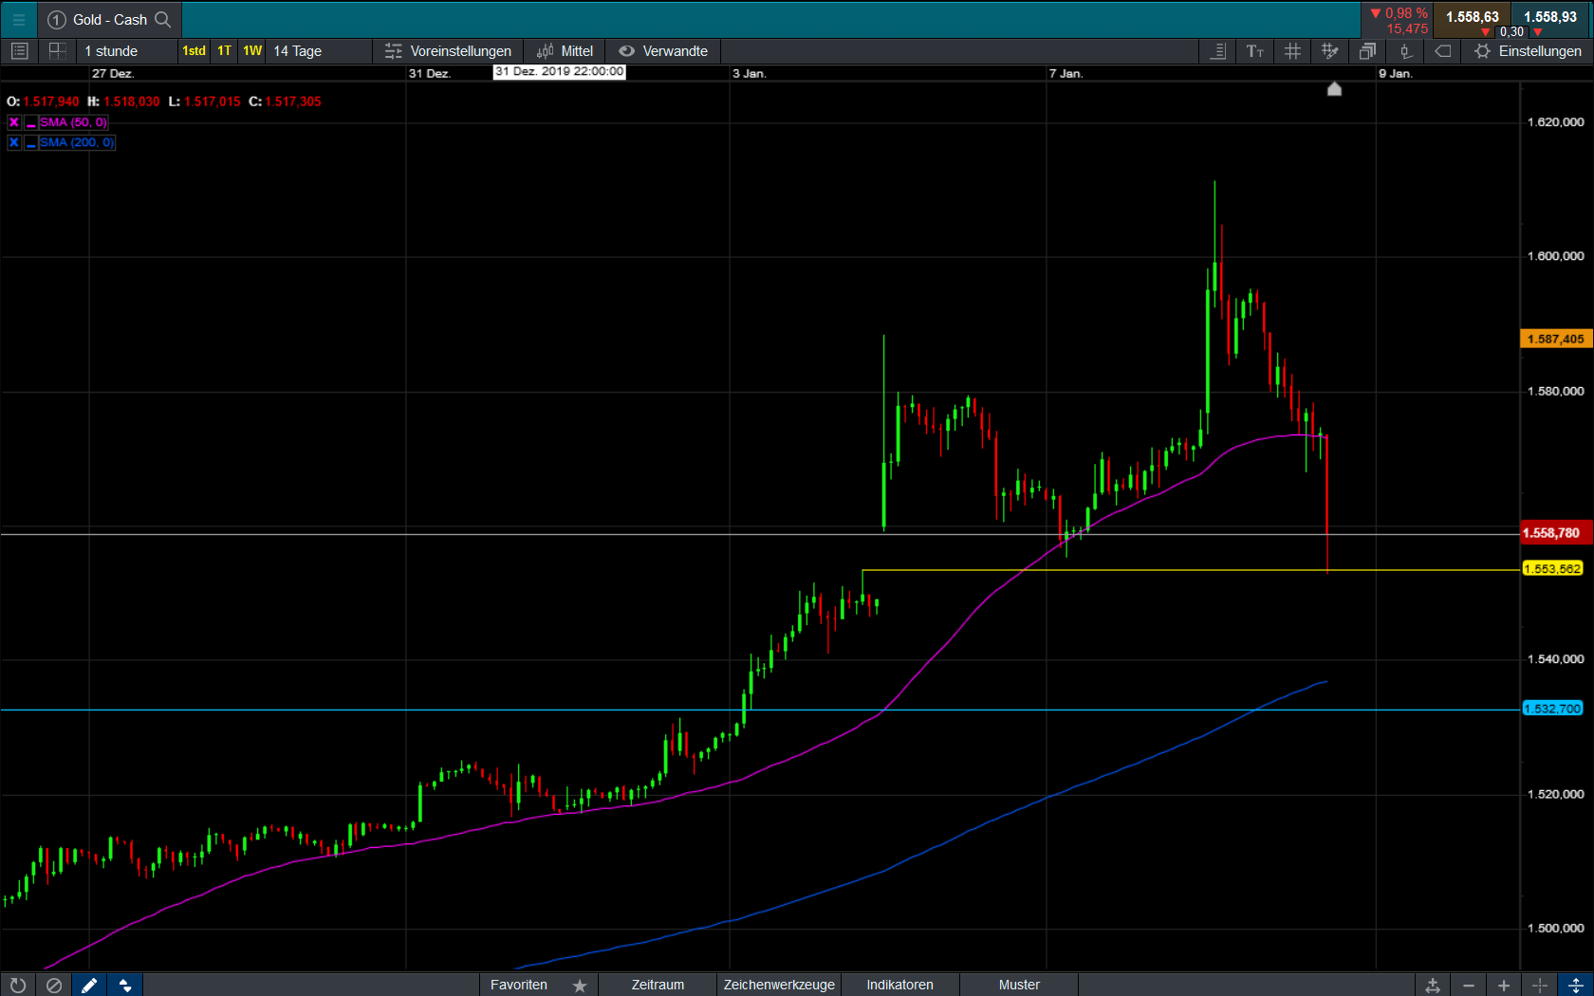The image size is (1594, 996).
Task: Open the Indikatoren tab
Action: point(899,986)
